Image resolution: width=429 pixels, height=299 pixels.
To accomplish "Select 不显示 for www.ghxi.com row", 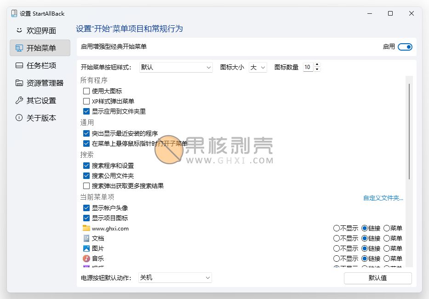I will coord(337,228).
